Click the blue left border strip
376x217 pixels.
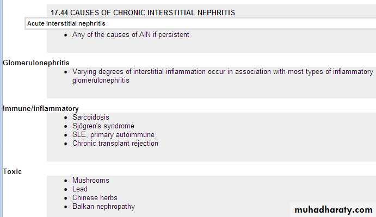point(1,108)
